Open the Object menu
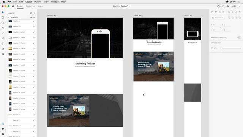Screen dimensions: 243x137 pos(28,2)
